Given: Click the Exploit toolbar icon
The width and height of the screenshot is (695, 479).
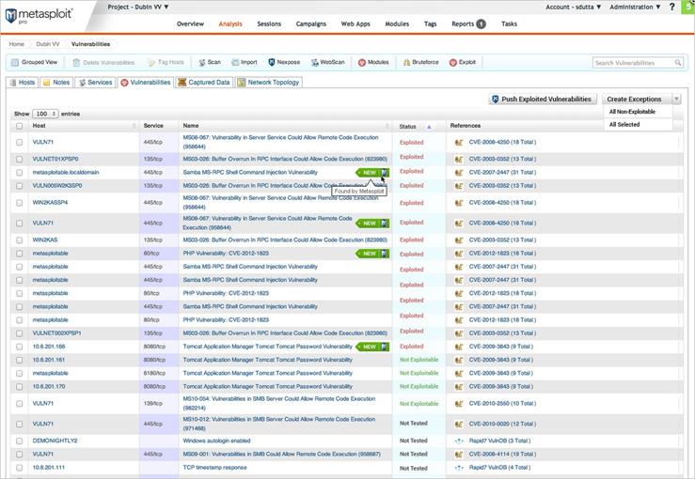Looking at the screenshot, I should pyautogui.click(x=462, y=62).
